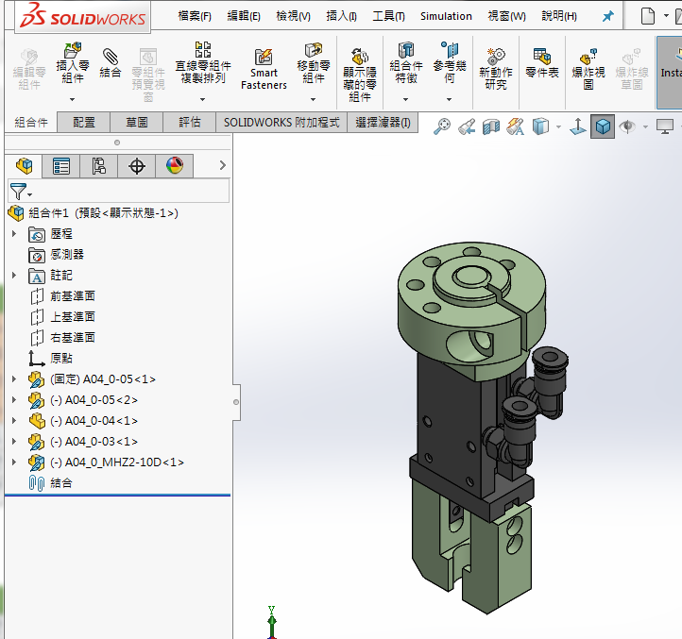Click the Exploded View (爆炸視圖) tool
Image resolution: width=682 pixels, height=639 pixels.
tap(588, 69)
